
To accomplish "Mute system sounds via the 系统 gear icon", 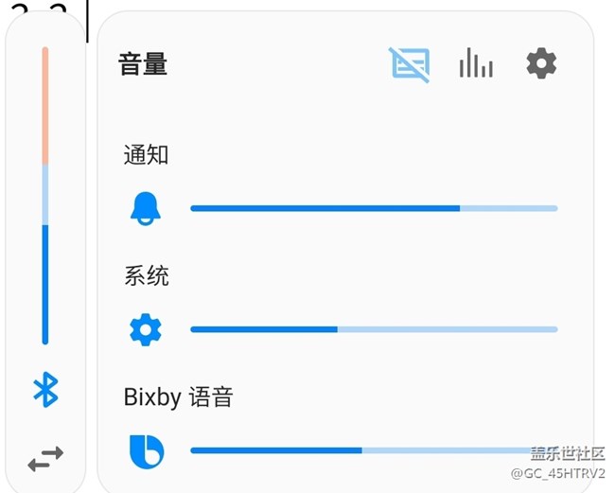I will point(146,329).
